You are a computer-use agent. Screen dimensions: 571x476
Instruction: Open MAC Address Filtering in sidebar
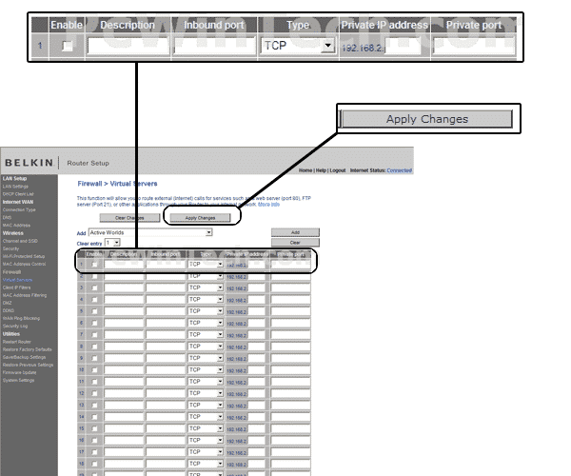click(x=25, y=295)
